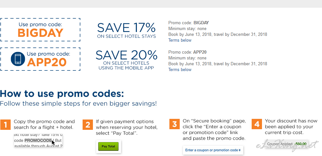Click the orange step 3 number badge
The height and width of the screenshot is (156, 322).
point(175,124)
